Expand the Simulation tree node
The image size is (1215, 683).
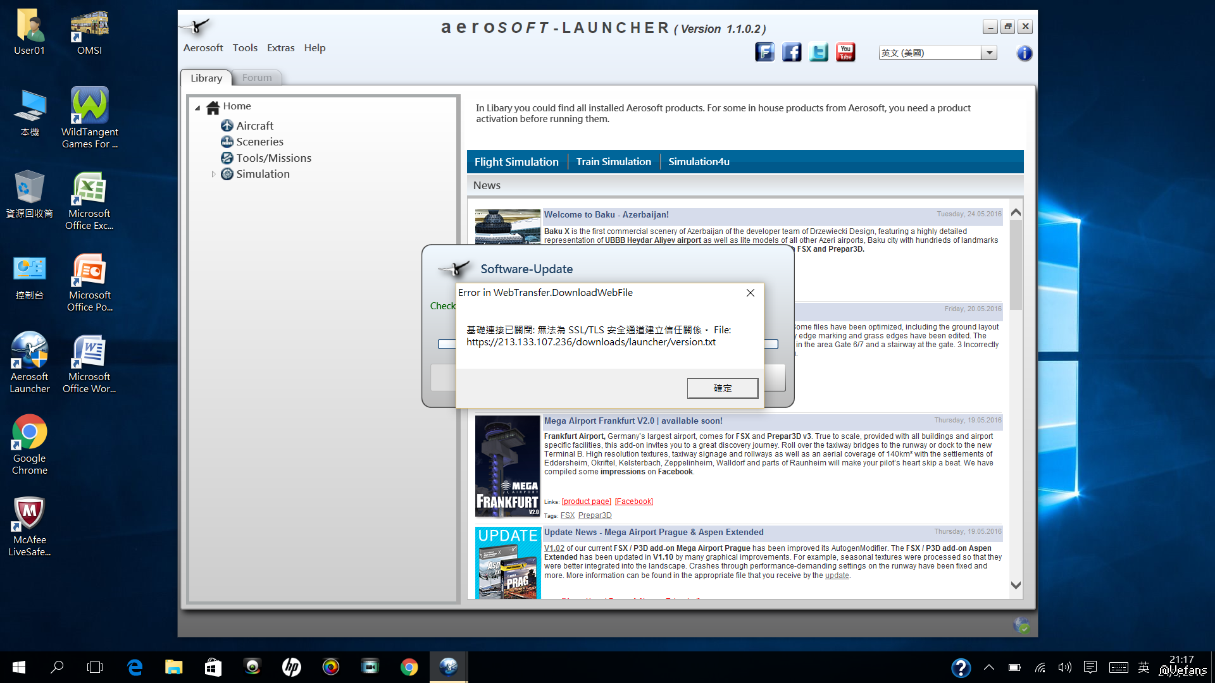pyautogui.click(x=213, y=174)
